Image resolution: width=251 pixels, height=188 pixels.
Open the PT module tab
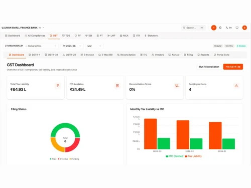(100, 36)
